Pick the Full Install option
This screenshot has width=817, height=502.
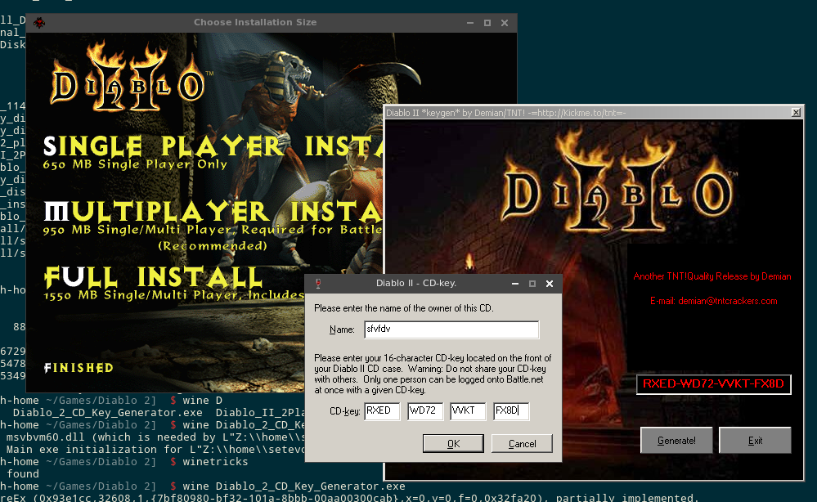click(155, 276)
